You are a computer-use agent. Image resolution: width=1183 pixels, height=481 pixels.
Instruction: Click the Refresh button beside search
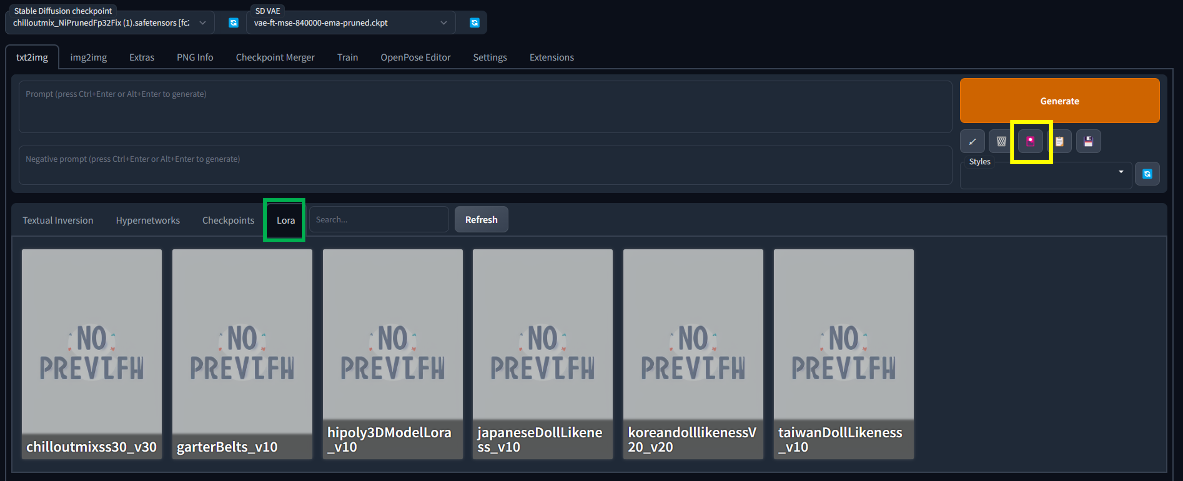481,220
